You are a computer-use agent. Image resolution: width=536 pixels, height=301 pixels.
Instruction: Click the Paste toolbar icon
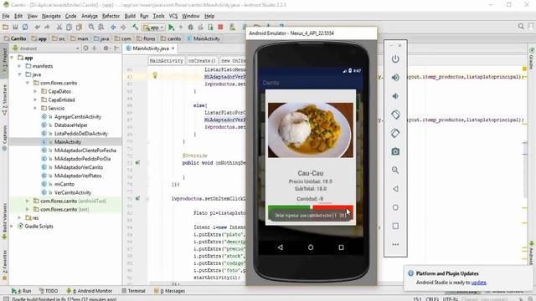click(x=79, y=27)
